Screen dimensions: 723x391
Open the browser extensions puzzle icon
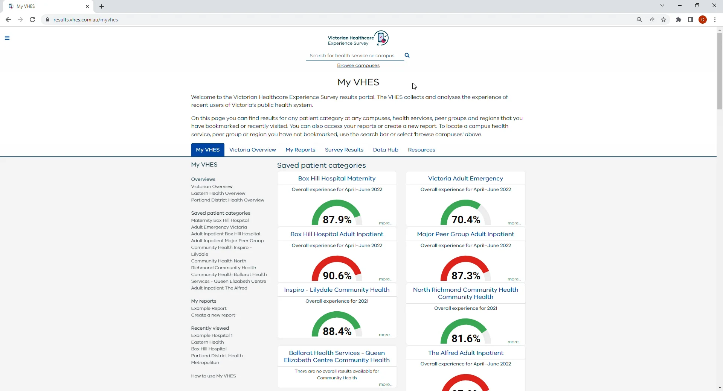pos(679,20)
